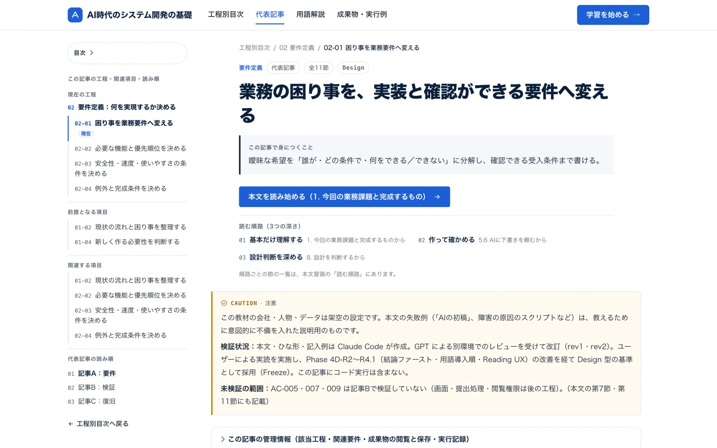Click the blue A site logo icon

(75, 15)
